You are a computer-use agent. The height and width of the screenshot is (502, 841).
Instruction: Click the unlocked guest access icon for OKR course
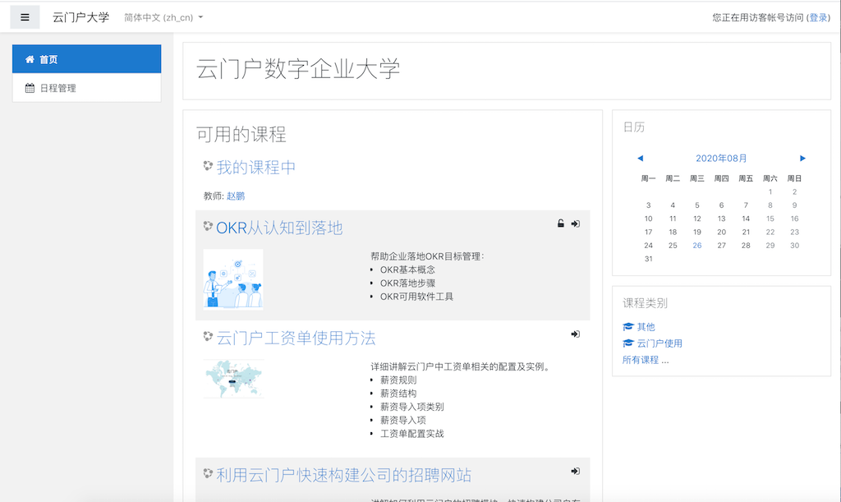tap(560, 223)
